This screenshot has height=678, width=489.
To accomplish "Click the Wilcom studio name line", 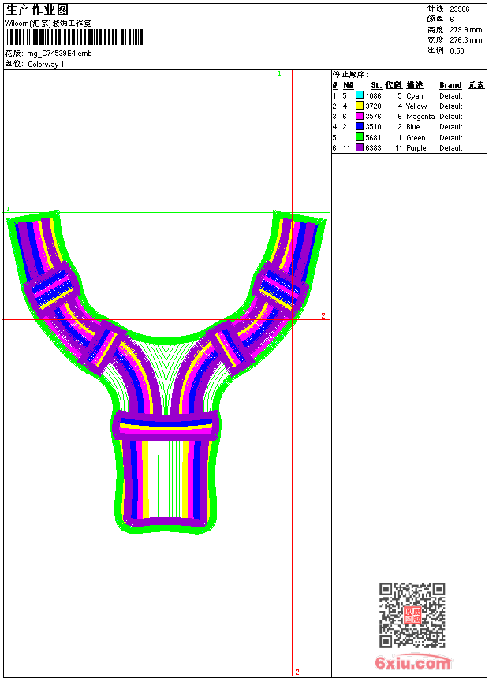I will point(48,24).
